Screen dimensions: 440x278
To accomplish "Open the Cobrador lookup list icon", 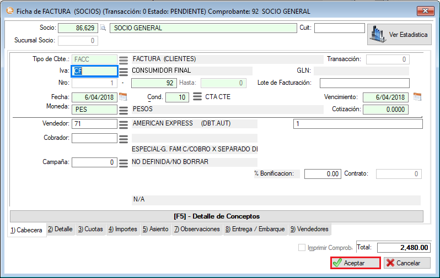I will coord(124,138).
